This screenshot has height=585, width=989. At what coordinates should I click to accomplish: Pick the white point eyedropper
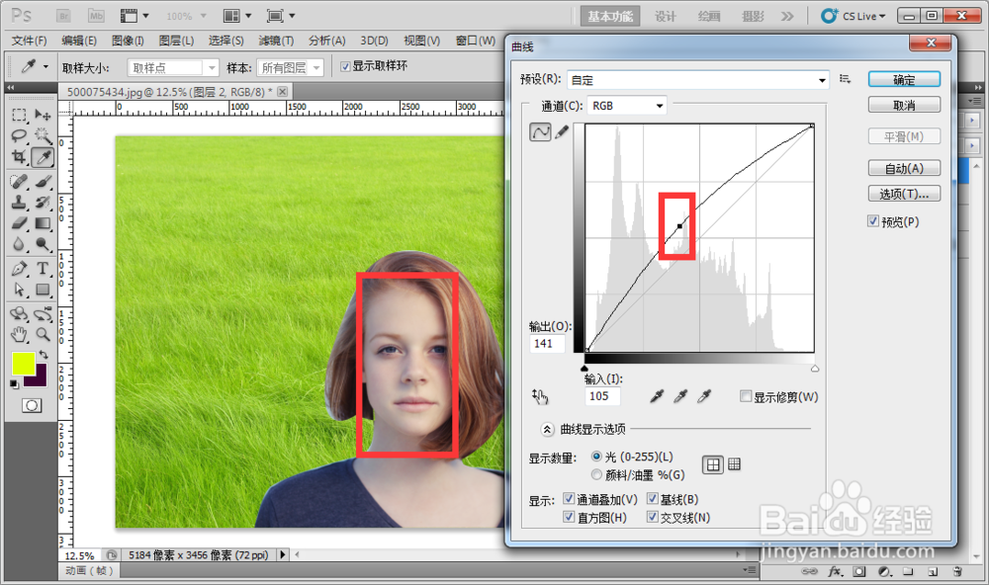[x=704, y=396]
